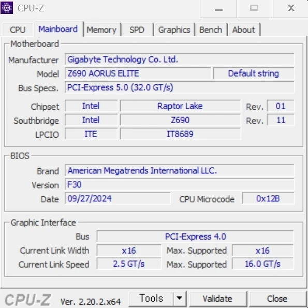Click the CPU-Z app icon in title bar
Screen dimensions: 308x308
click(7, 8)
